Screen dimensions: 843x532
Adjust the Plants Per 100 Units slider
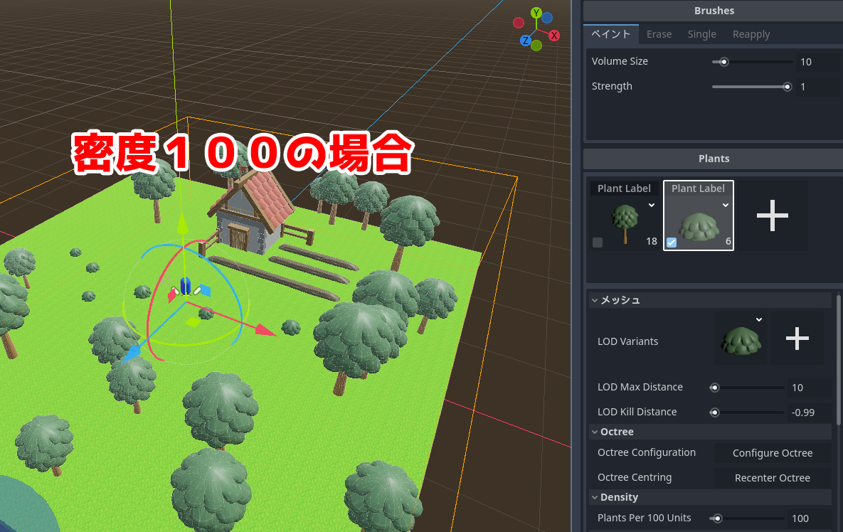748,518
